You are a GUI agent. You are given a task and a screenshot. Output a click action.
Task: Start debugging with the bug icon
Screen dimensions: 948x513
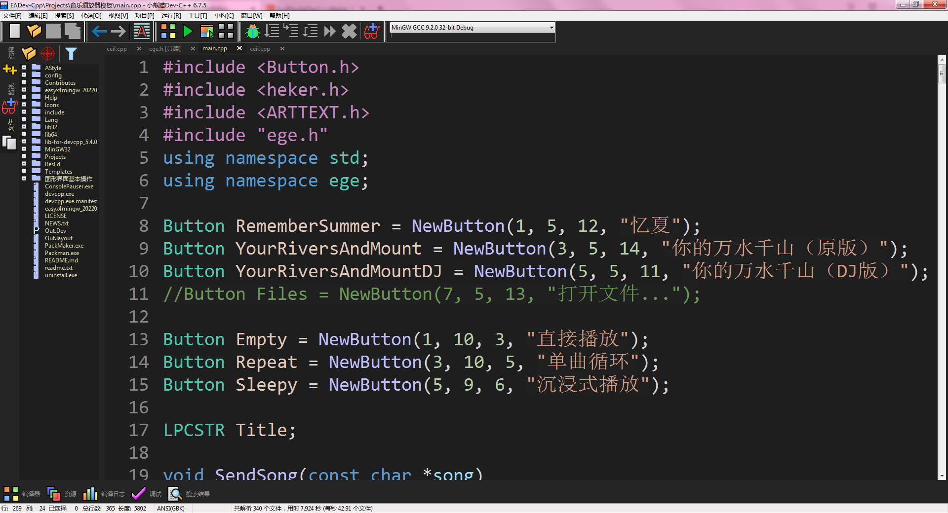(253, 31)
